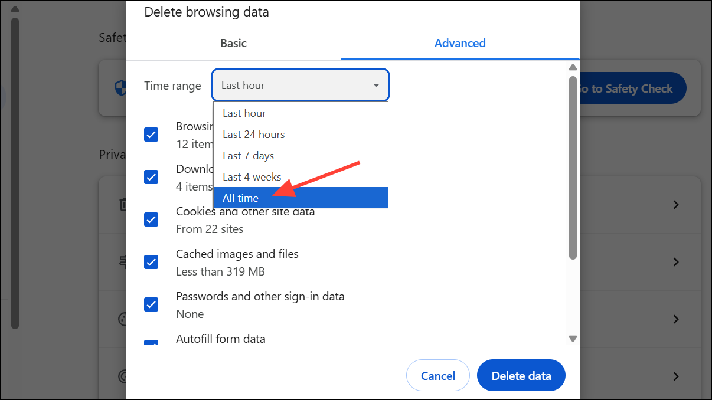Uncheck Browsing history
Viewport: 712px width, 400px height.
[x=151, y=135]
